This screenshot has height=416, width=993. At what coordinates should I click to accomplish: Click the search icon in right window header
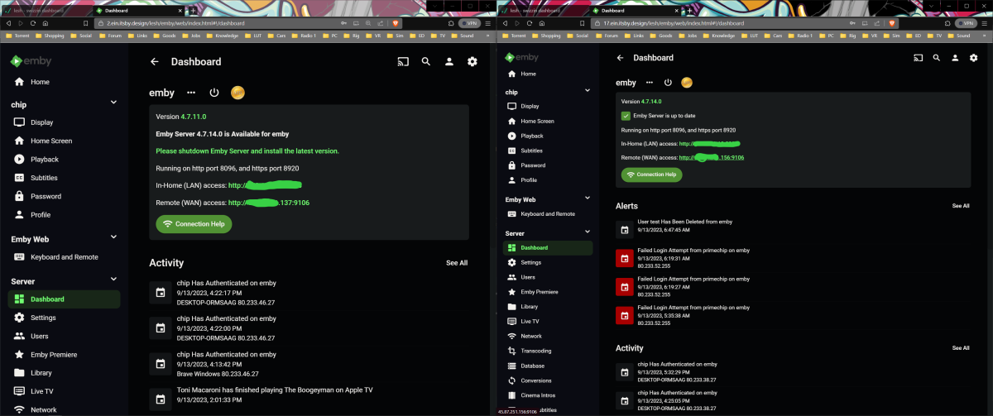click(936, 58)
